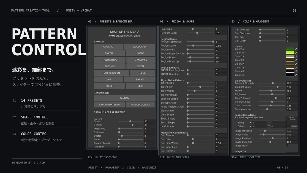Use the eyedropper for Color 2B
Viewport: 307px width, 173px height.
point(296,60)
